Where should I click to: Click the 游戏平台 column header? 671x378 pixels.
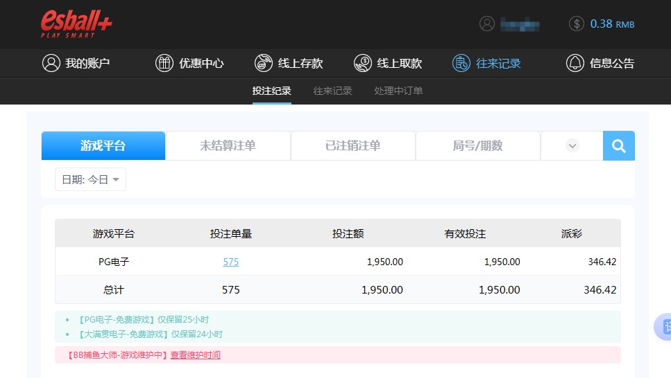point(113,233)
